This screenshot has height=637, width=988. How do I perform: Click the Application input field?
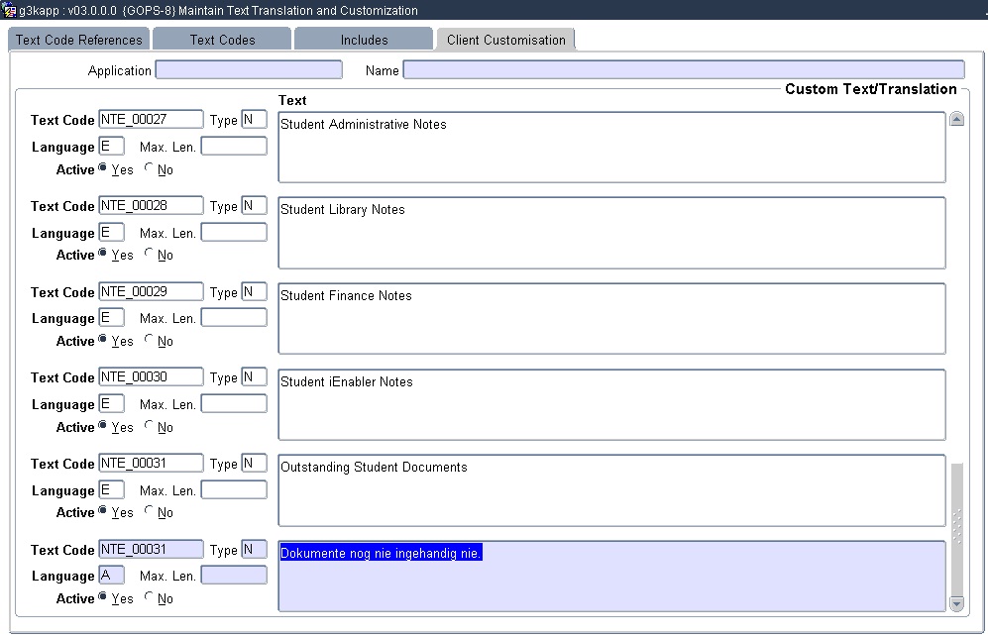249,69
